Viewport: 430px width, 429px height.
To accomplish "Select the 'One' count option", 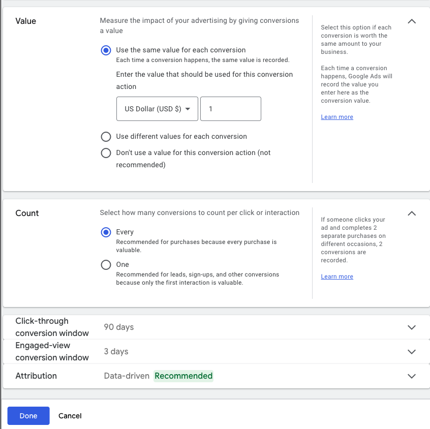I will 106,265.
